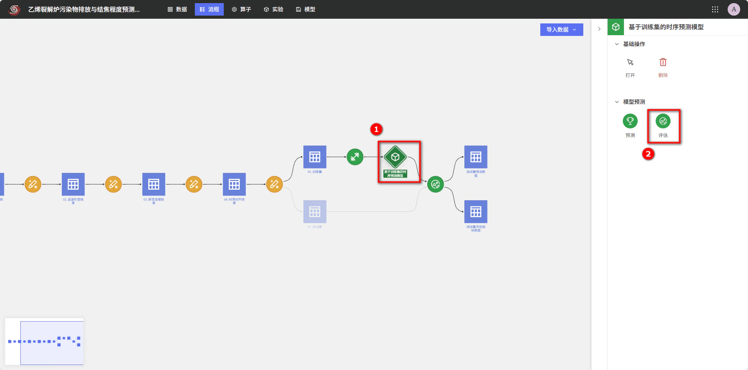Click the green 预测 trophy icon
748x370 pixels.
pos(630,121)
